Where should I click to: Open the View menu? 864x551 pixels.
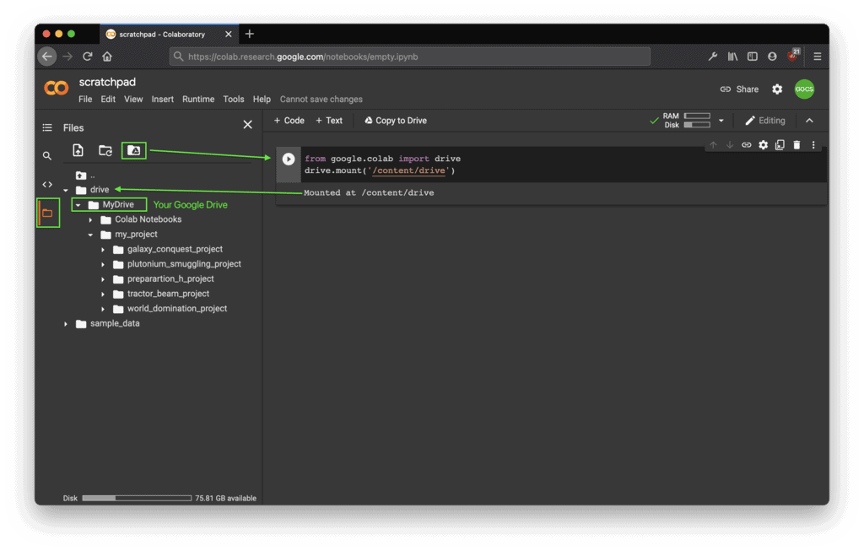click(133, 100)
